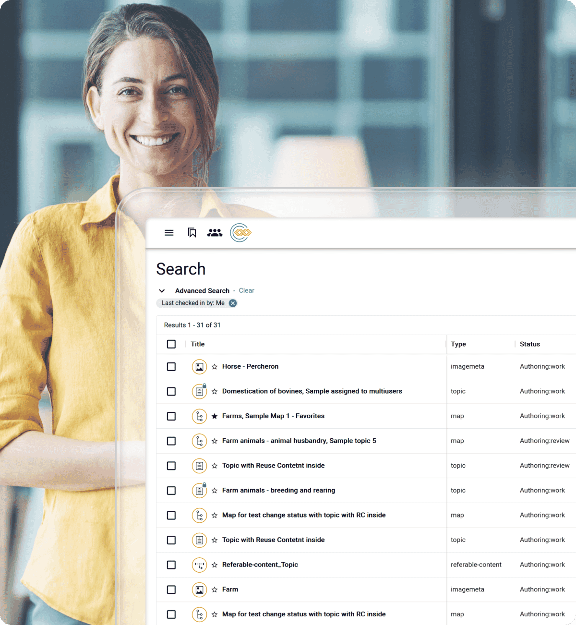Tick the checkbox for Horse - Percheron
Image resolution: width=576 pixels, height=625 pixels.
point(171,366)
